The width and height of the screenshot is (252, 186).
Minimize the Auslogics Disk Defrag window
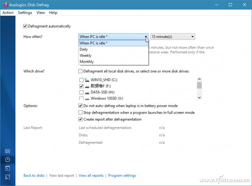click(x=216, y=5)
